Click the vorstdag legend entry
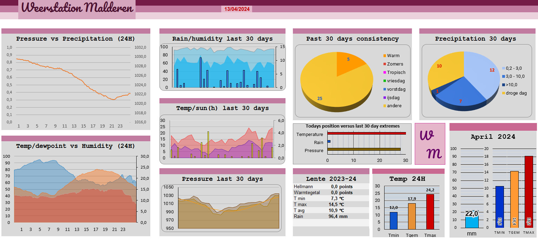The height and width of the screenshot is (239, 538). 393,89
